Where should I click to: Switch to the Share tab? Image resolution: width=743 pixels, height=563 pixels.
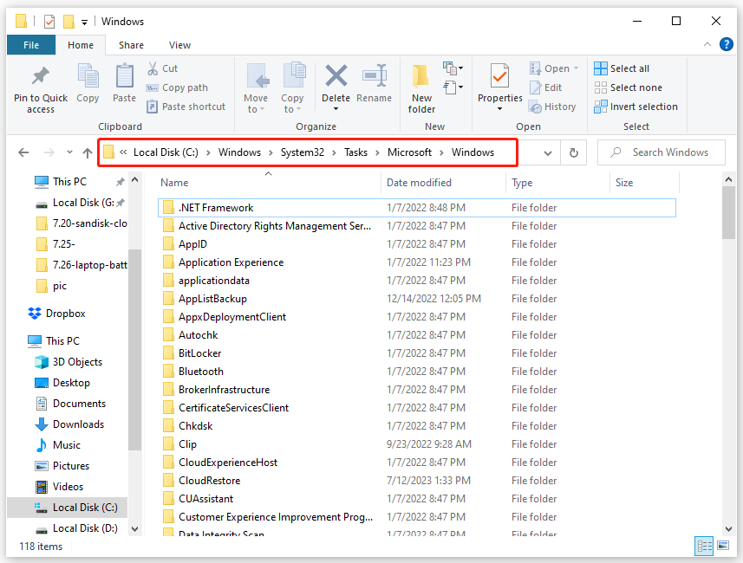(131, 44)
